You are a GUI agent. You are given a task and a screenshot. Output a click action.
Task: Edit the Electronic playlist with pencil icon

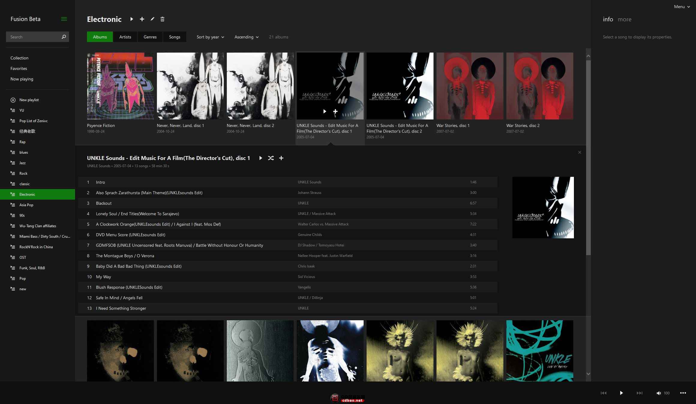[x=152, y=19]
